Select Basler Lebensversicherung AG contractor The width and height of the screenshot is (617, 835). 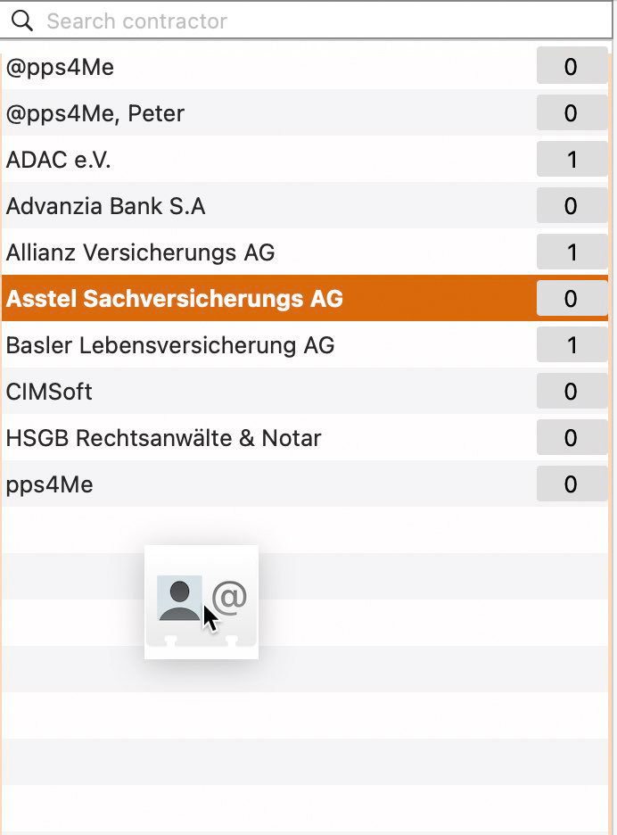(305, 344)
